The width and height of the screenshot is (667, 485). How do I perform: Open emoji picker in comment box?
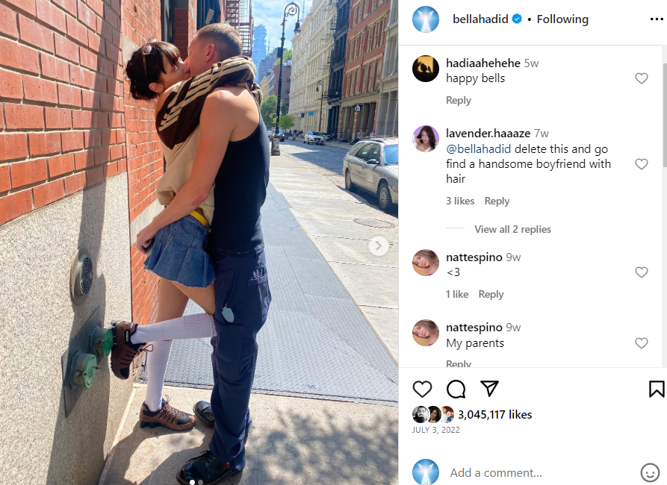click(x=650, y=472)
